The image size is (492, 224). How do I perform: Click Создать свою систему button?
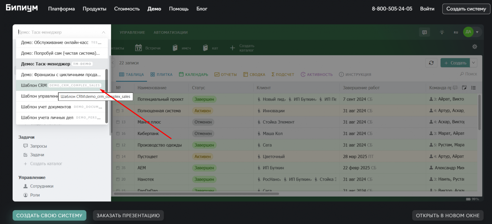50,216
